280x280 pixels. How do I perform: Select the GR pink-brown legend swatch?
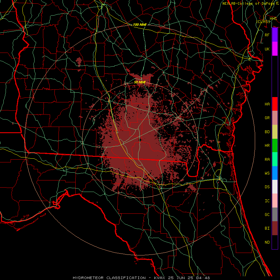click(x=275, y=118)
